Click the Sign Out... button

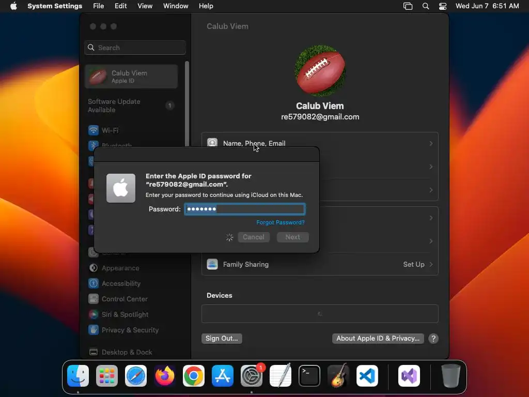coord(222,338)
